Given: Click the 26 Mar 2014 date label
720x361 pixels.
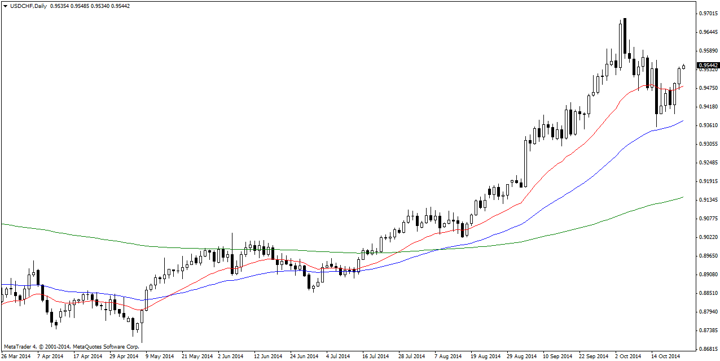Looking at the screenshot, I should (x=16, y=356).
